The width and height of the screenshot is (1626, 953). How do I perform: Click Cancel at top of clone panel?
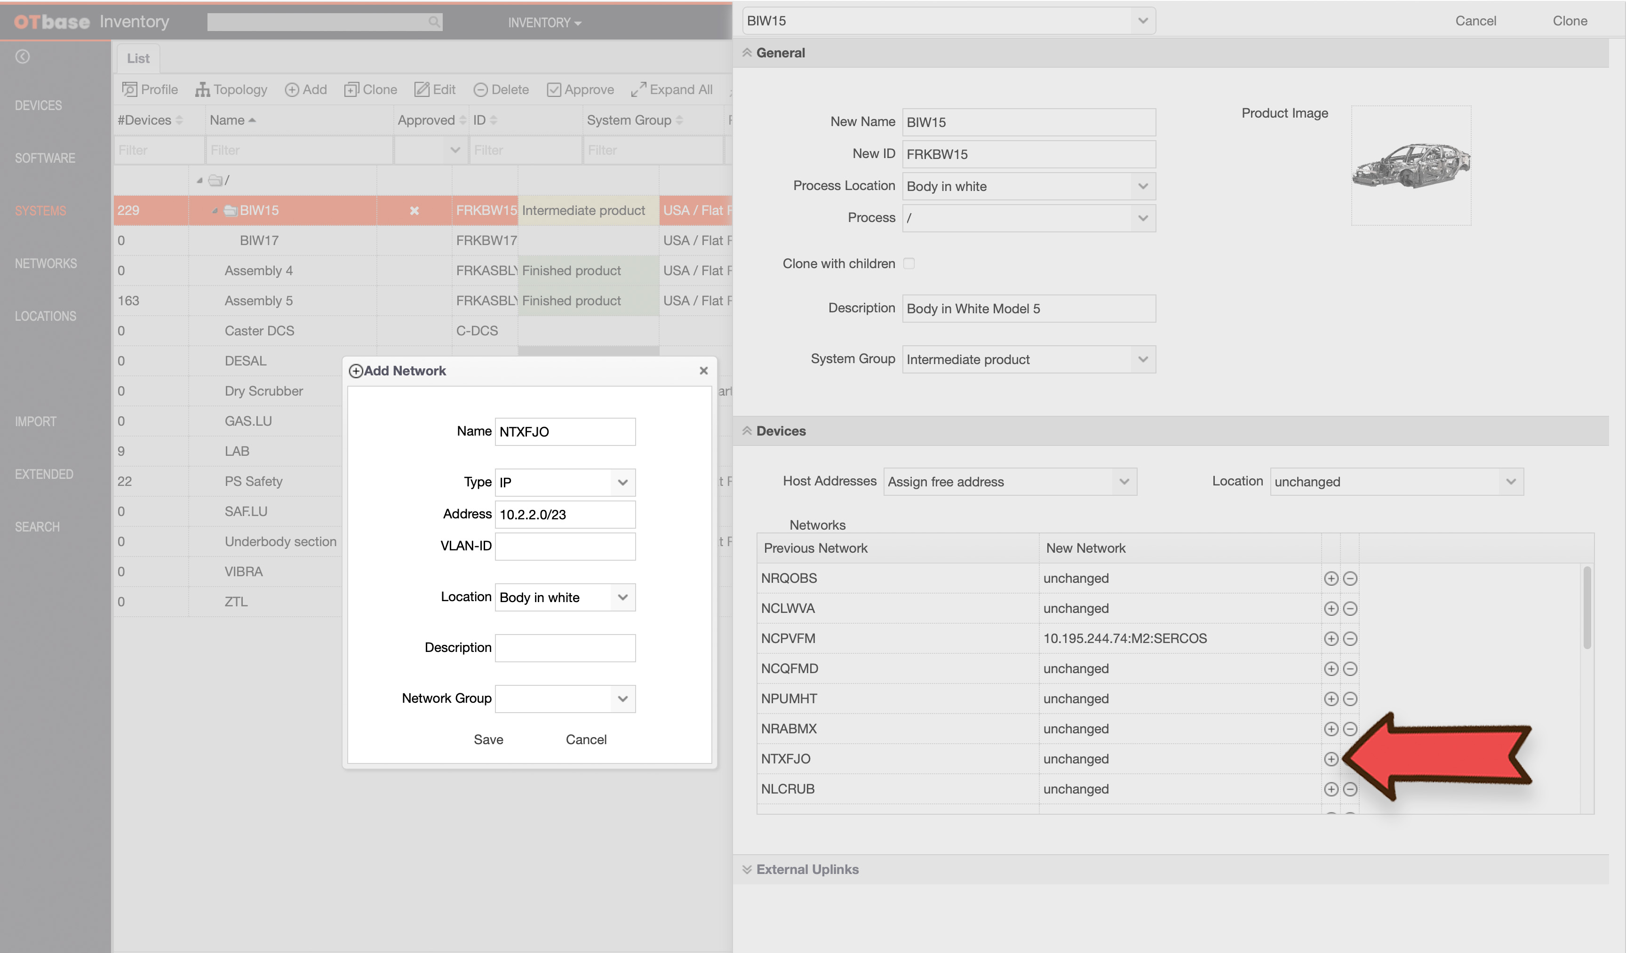[x=1475, y=21]
